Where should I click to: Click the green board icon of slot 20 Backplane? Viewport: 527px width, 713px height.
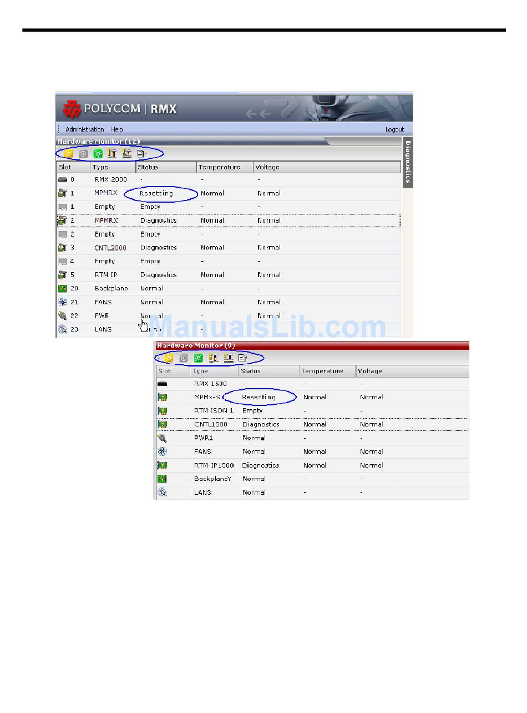point(63,288)
